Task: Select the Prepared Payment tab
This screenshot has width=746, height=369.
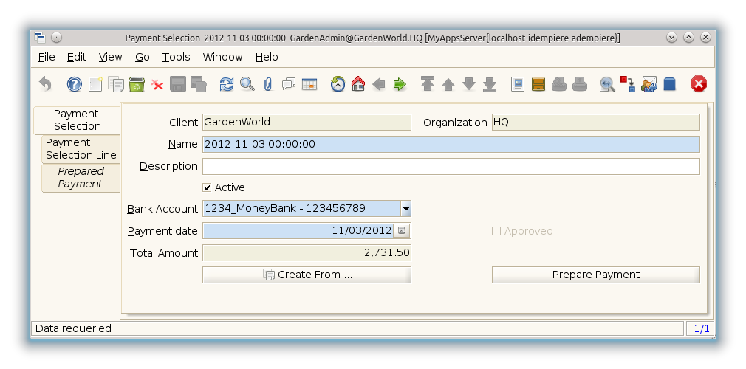Action: click(x=81, y=177)
